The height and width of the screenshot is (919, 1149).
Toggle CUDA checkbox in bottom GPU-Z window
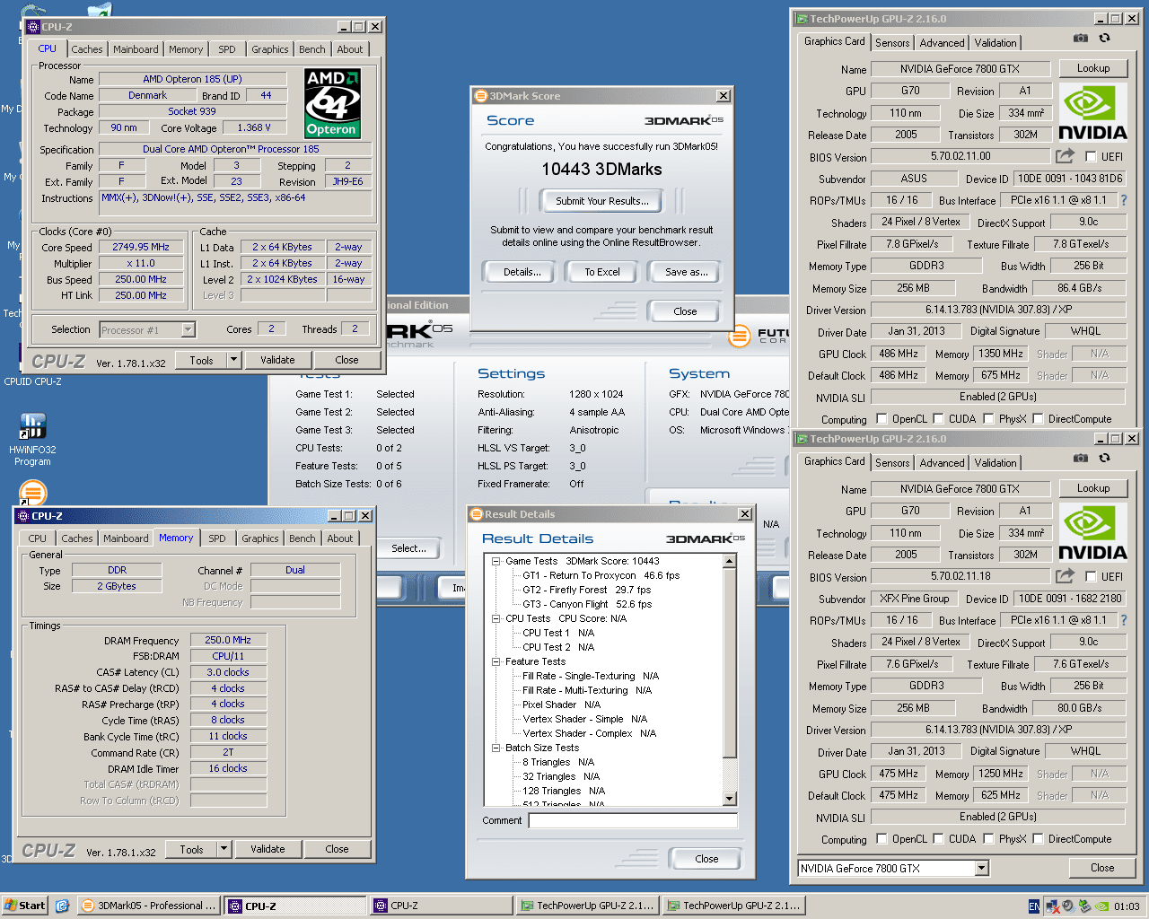(938, 838)
